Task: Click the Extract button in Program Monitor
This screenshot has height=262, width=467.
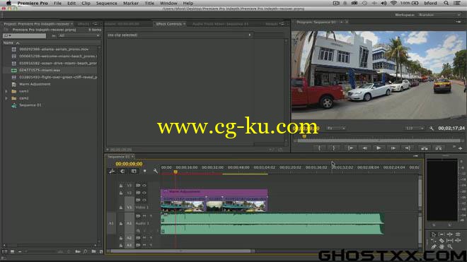Action: point(439,148)
